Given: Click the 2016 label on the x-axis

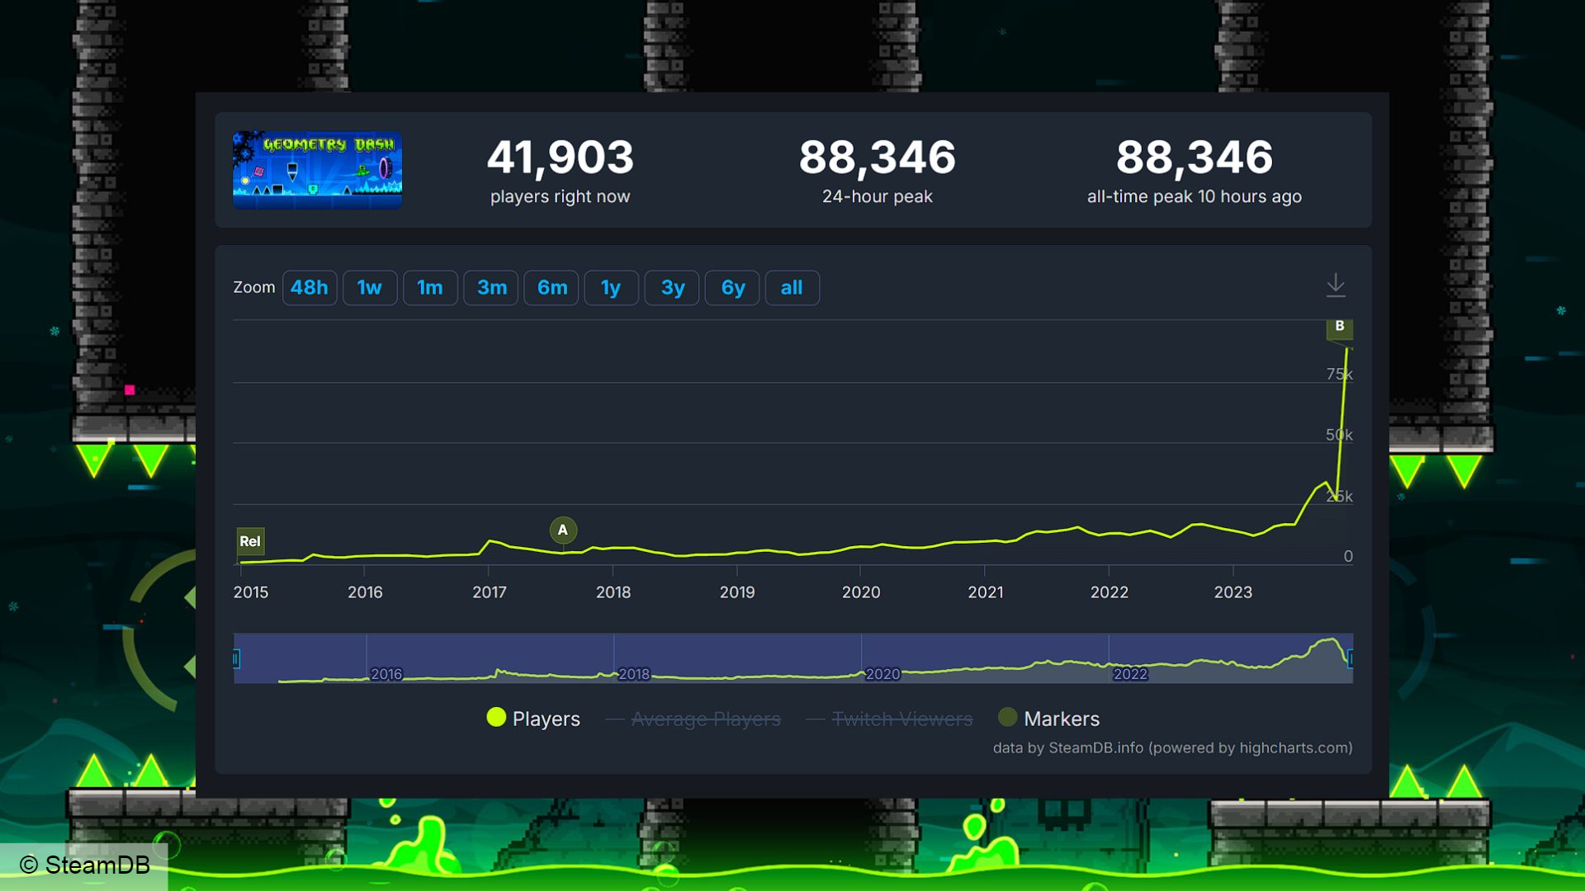Looking at the screenshot, I should [365, 592].
